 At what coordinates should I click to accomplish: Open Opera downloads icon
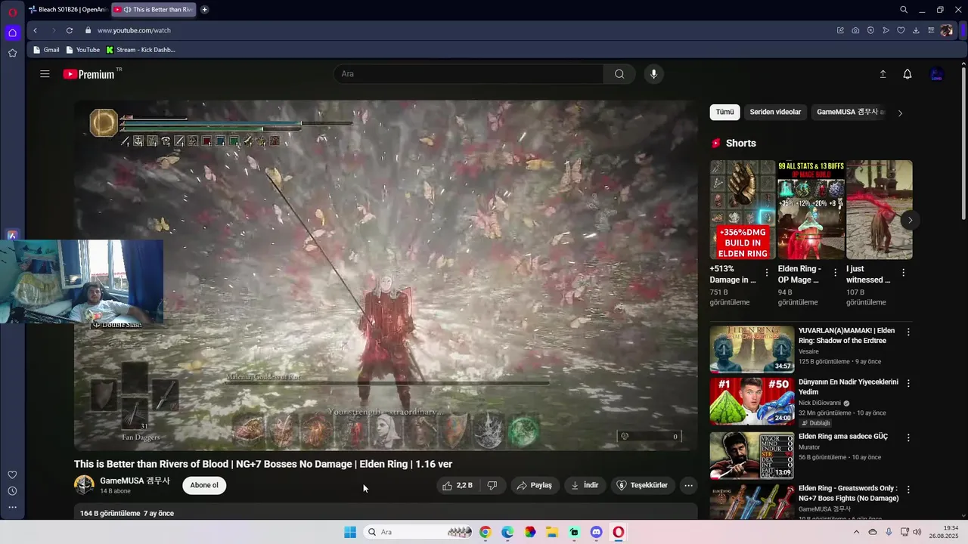click(x=916, y=30)
